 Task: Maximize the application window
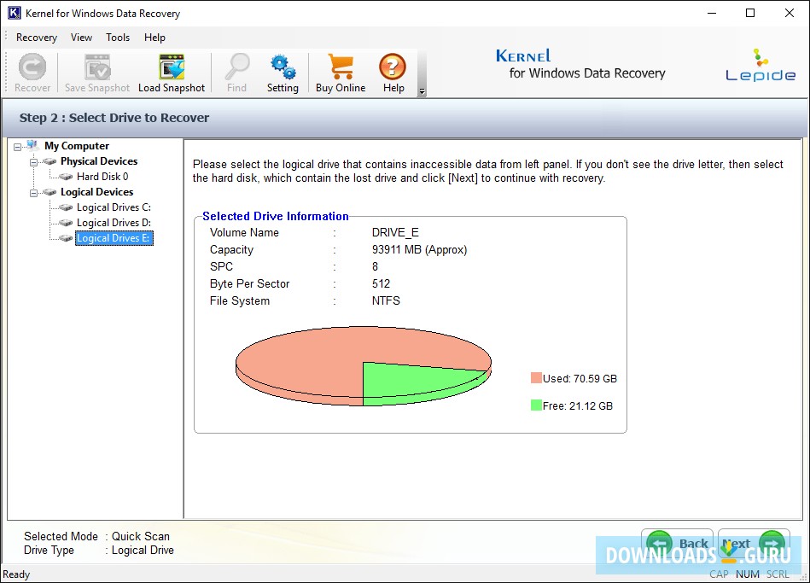pos(750,13)
